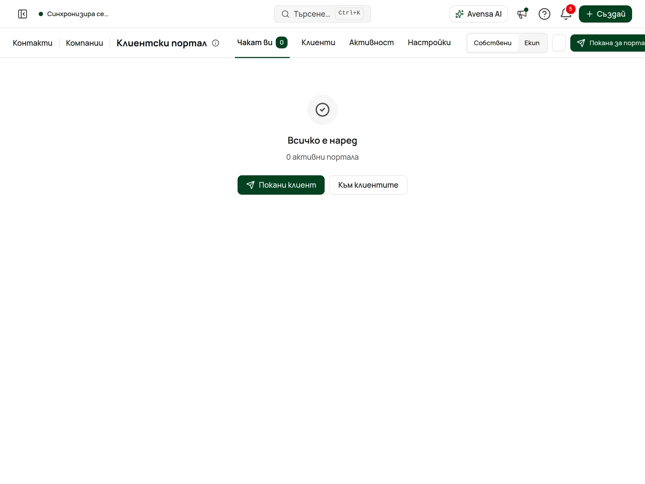Image resolution: width=645 pixels, height=484 pixels.
Task: Select the Собствени filter option
Action: pos(493,43)
